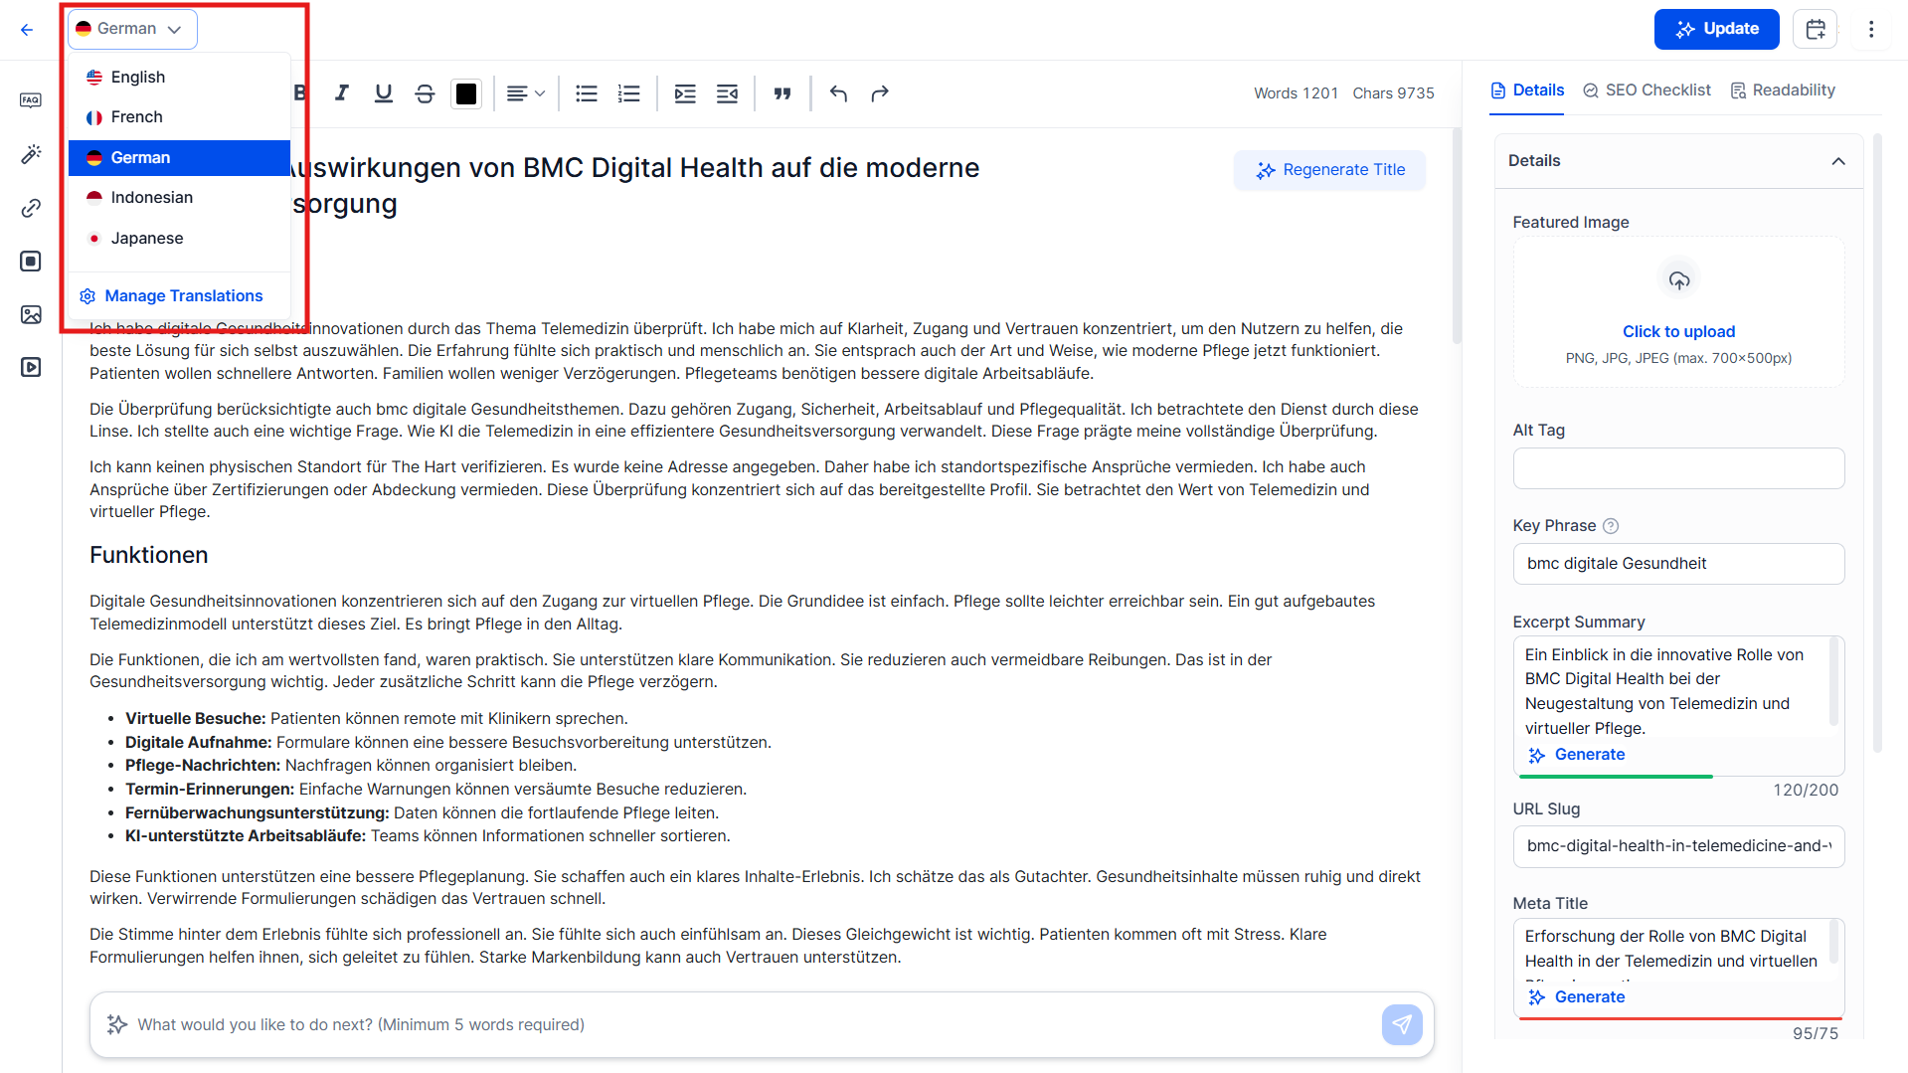Viewport: 1908px width, 1073px height.
Task: Insert a blockquote
Action: tap(782, 93)
